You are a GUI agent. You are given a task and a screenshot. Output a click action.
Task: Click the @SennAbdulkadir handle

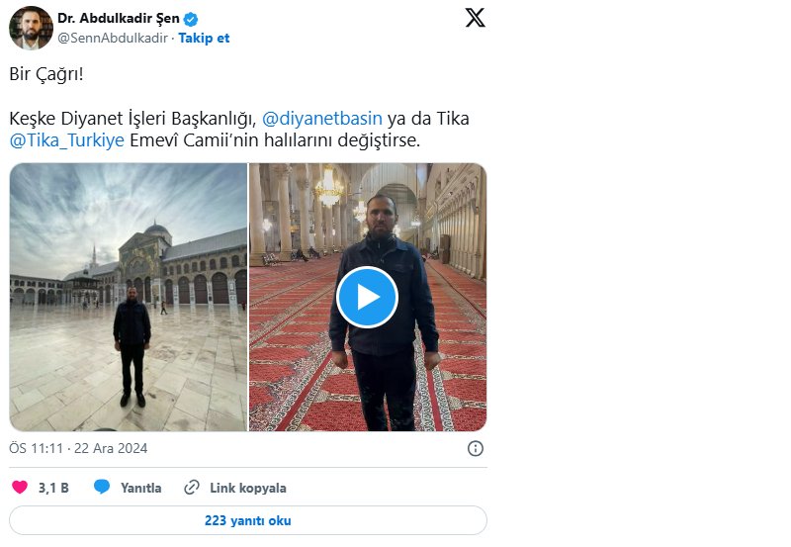pyautogui.click(x=112, y=38)
